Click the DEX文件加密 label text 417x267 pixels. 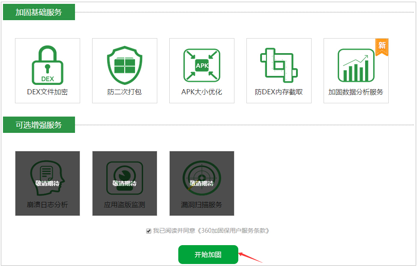48,92
